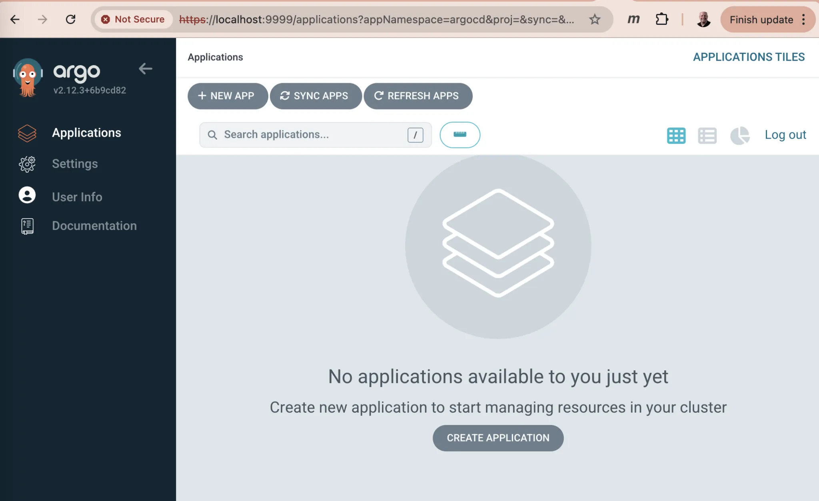
Task: Switch to list view
Action: (x=707, y=136)
